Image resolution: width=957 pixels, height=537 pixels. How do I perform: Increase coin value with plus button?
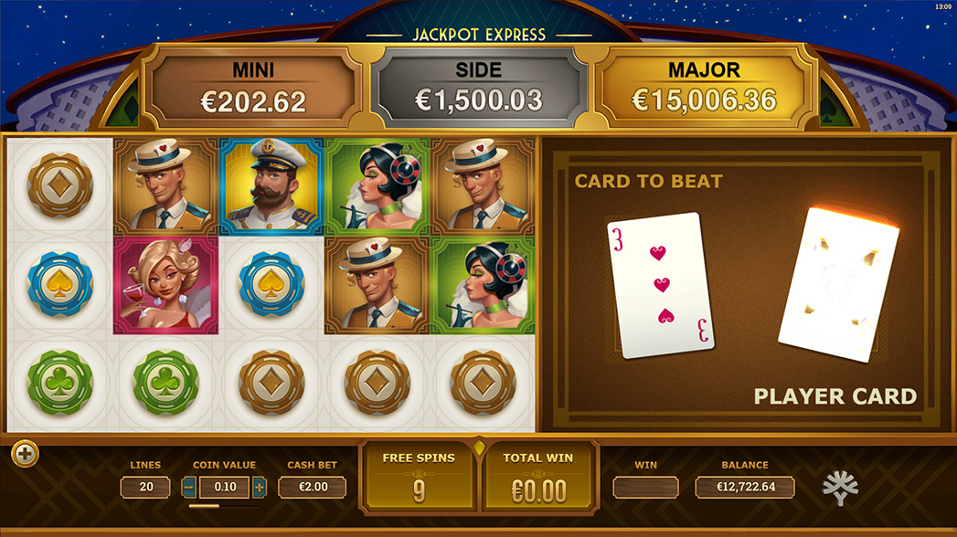click(x=260, y=487)
